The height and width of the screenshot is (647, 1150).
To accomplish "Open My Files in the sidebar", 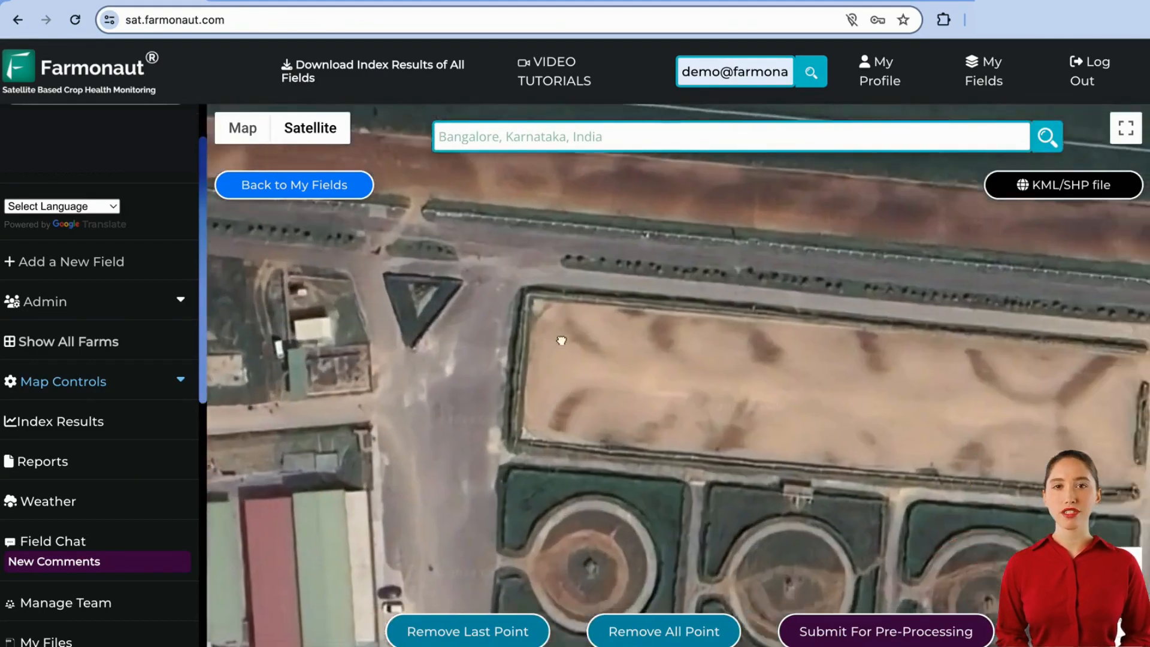I will point(38,642).
